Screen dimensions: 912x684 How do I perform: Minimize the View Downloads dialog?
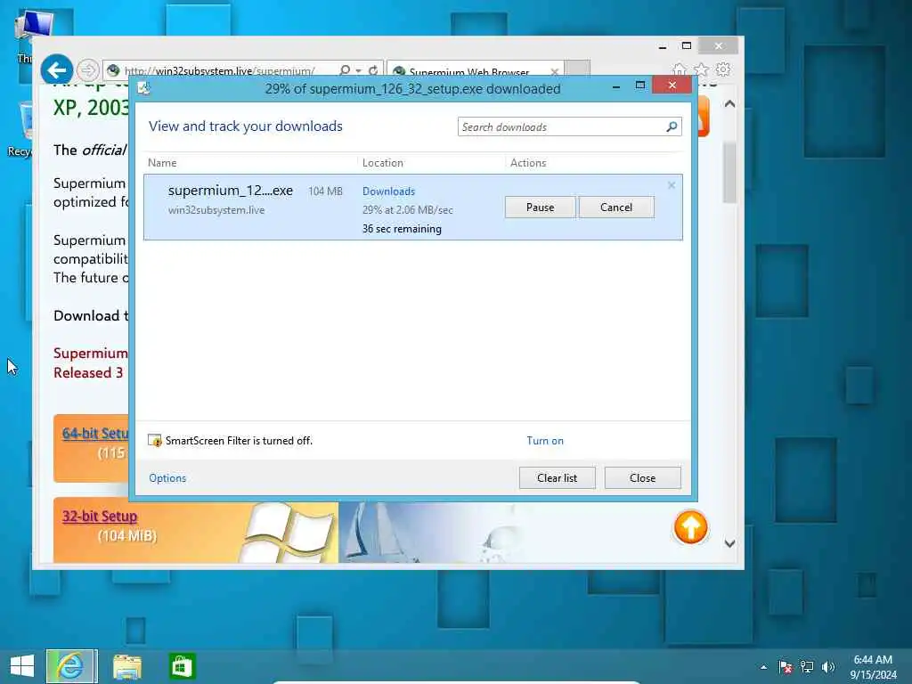pyautogui.click(x=616, y=86)
